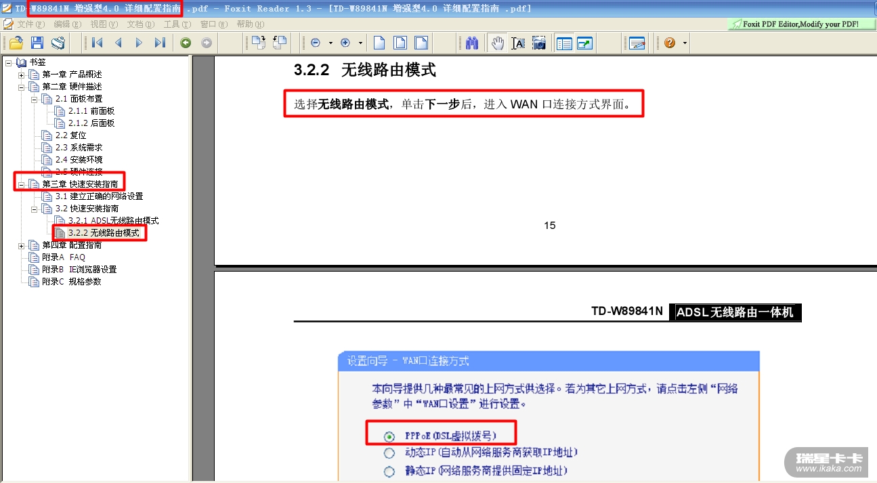The height and width of the screenshot is (483, 877).
Task: Open the help icon dropdown arrow
Action: click(685, 43)
